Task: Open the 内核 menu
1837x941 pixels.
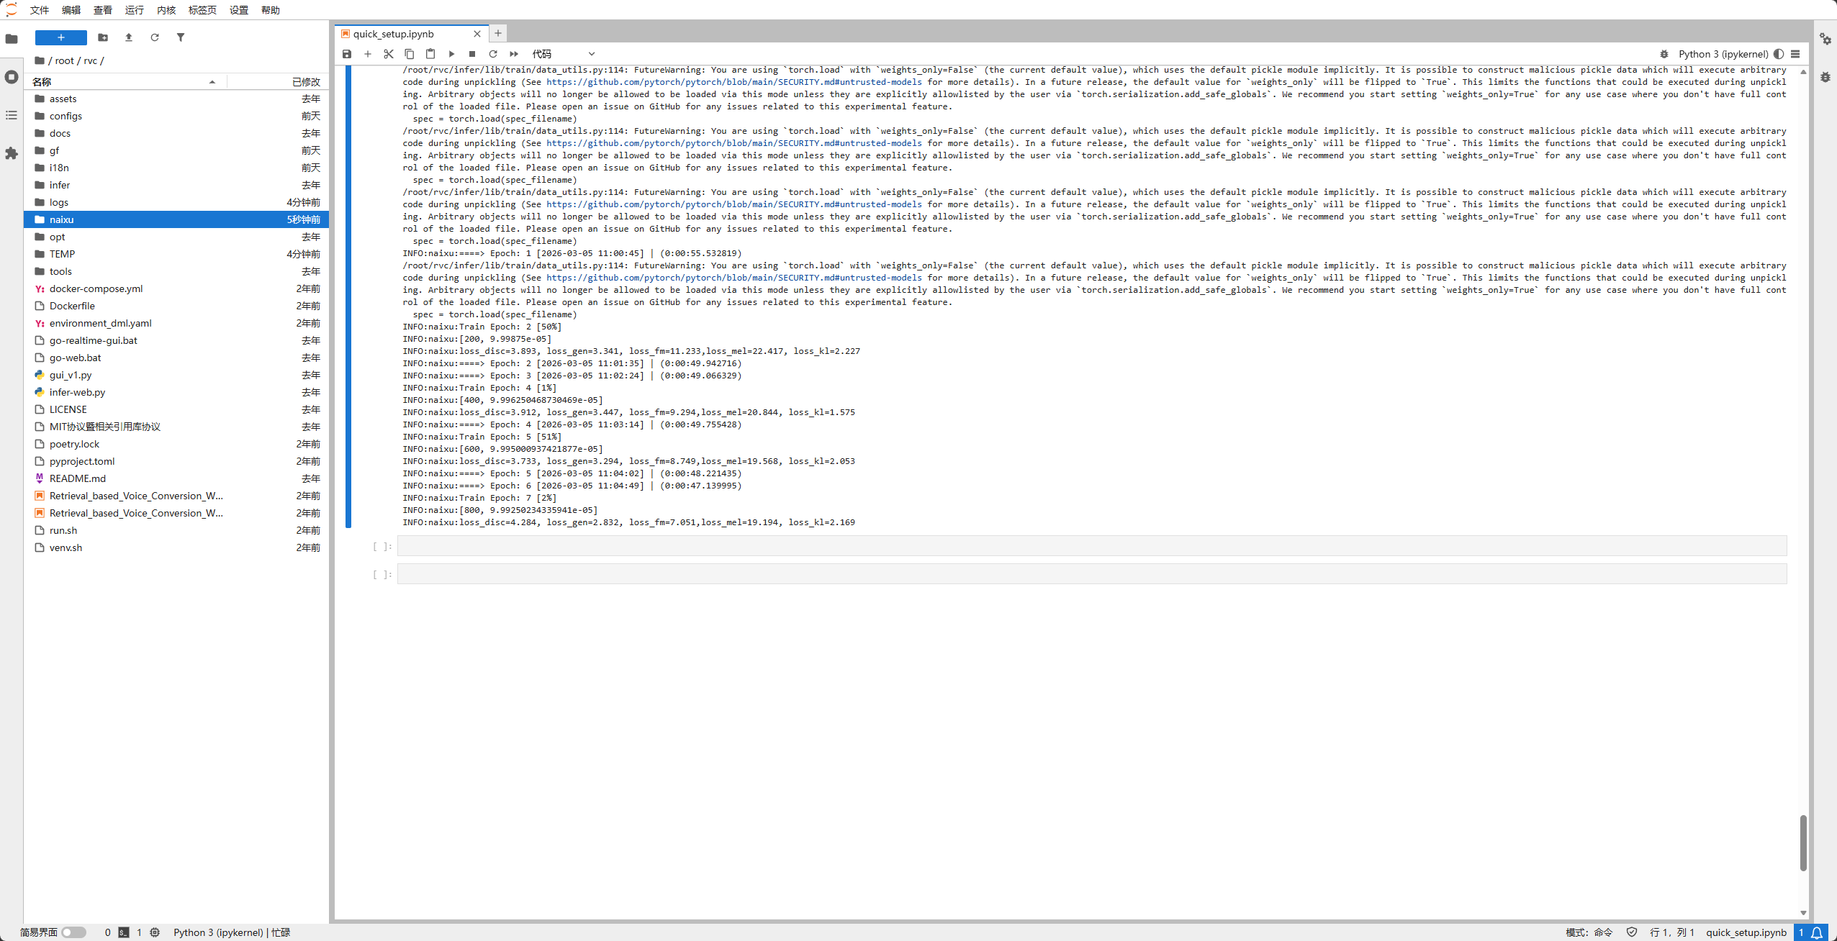Action: pos(166,10)
